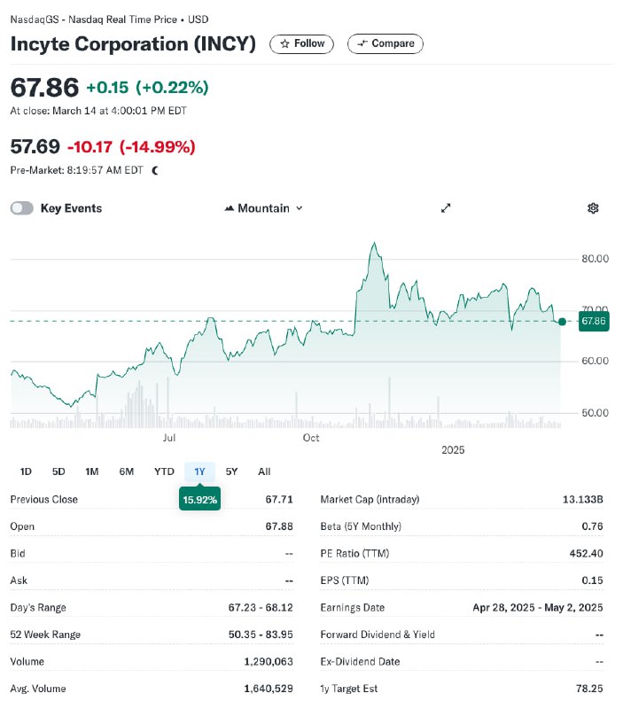This screenshot has height=709, width=623.
Task: Click the 15.92% one-year return badge
Action: coord(199,499)
